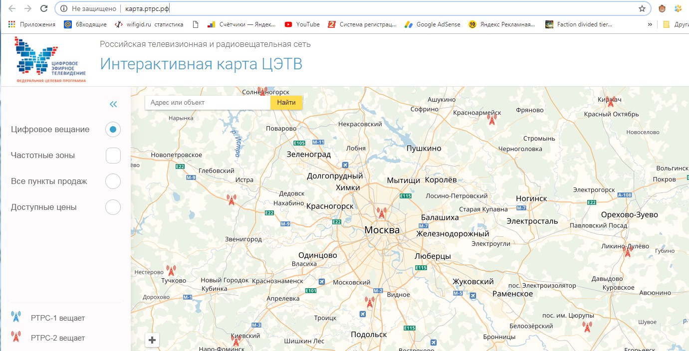Viewport: 689px width, 351px height.
Task: Open Система регистрац... bookmark
Action: click(x=362, y=24)
